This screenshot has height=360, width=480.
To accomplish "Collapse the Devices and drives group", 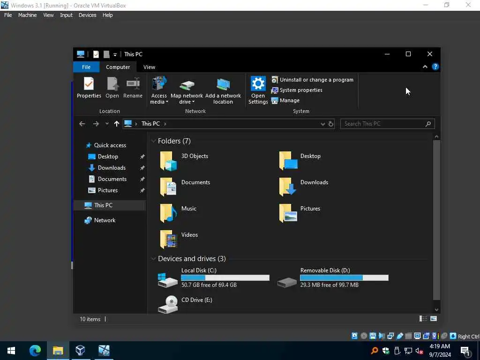I will coord(153,259).
